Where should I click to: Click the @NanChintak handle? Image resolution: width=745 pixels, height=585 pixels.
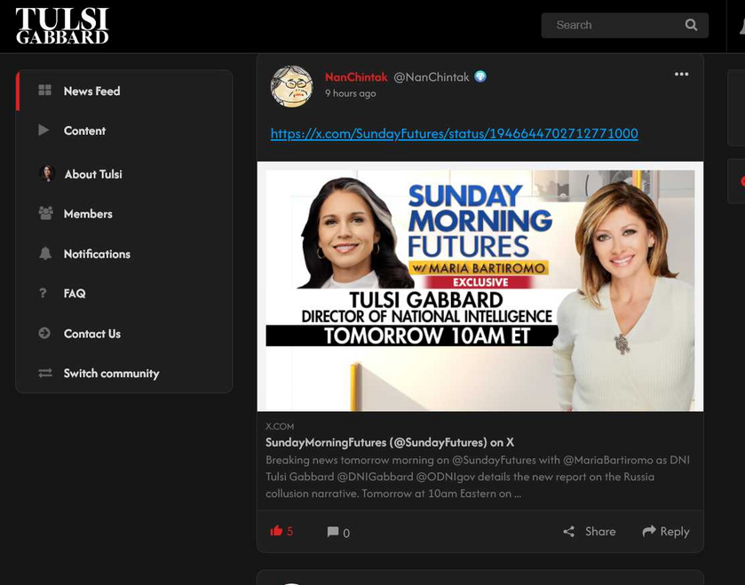tap(432, 77)
